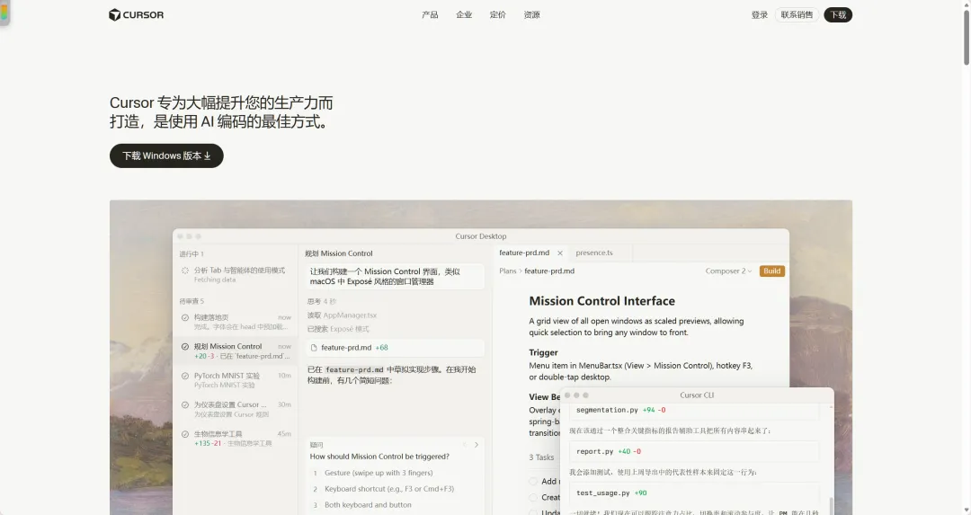The height and width of the screenshot is (515, 971).
Task: Click the 已搜索 Exposé 模式 line
Action: [x=338, y=329]
